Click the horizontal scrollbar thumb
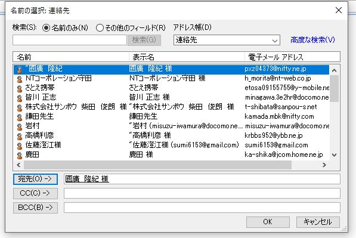This screenshot has width=356, height=238. click(x=157, y=165)
